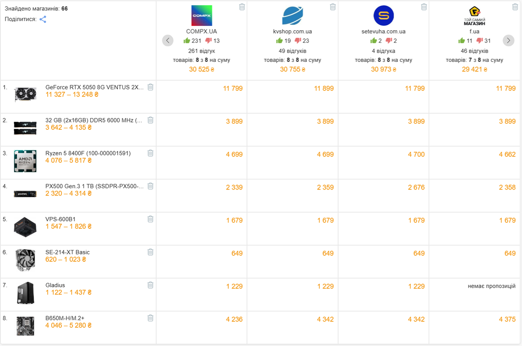Open COMPX.UA store link
The width and height of the screenshot is (522, 346).
pos(202,32)
